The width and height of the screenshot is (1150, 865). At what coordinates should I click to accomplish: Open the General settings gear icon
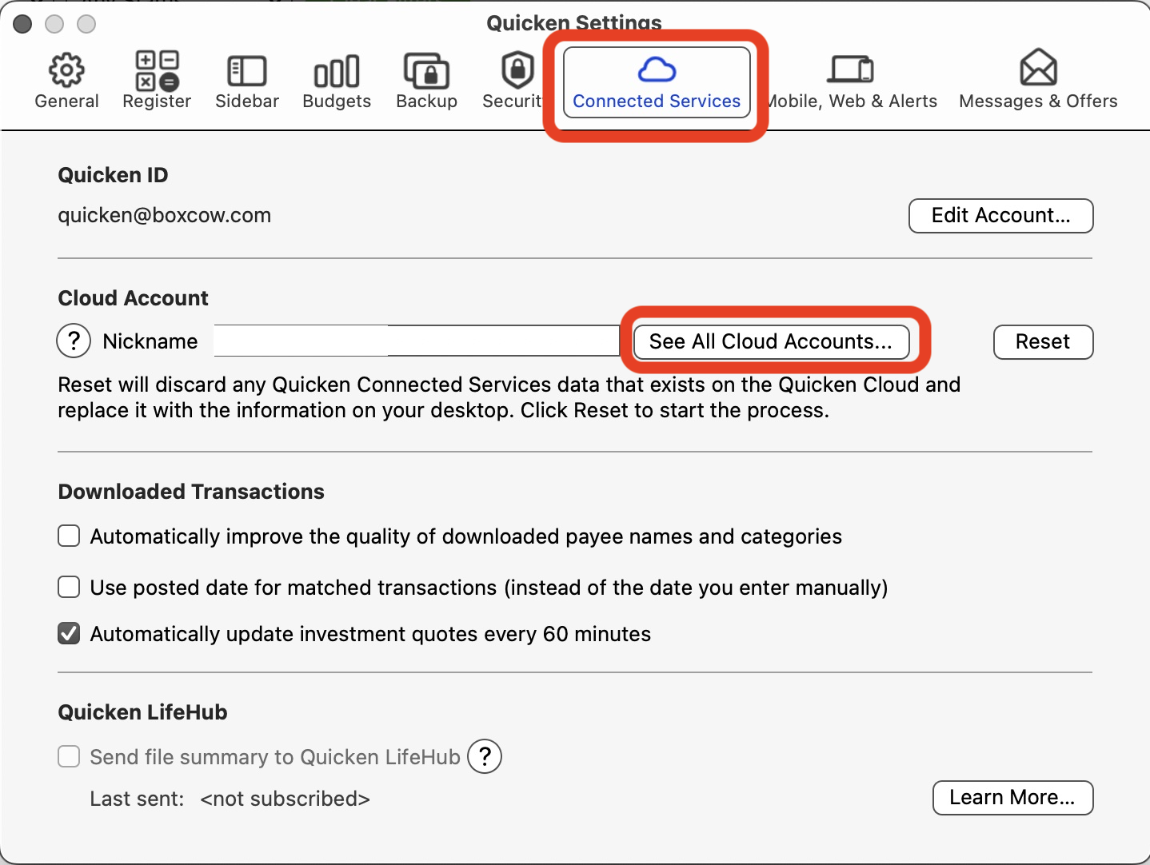click(66, 70)
